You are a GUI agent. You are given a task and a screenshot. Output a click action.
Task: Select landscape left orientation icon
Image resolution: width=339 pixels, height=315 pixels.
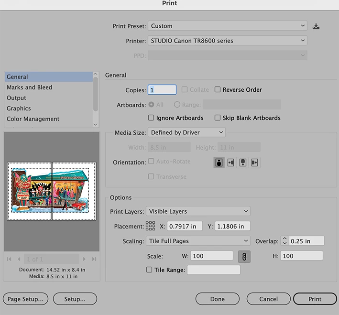pos(230,163)
